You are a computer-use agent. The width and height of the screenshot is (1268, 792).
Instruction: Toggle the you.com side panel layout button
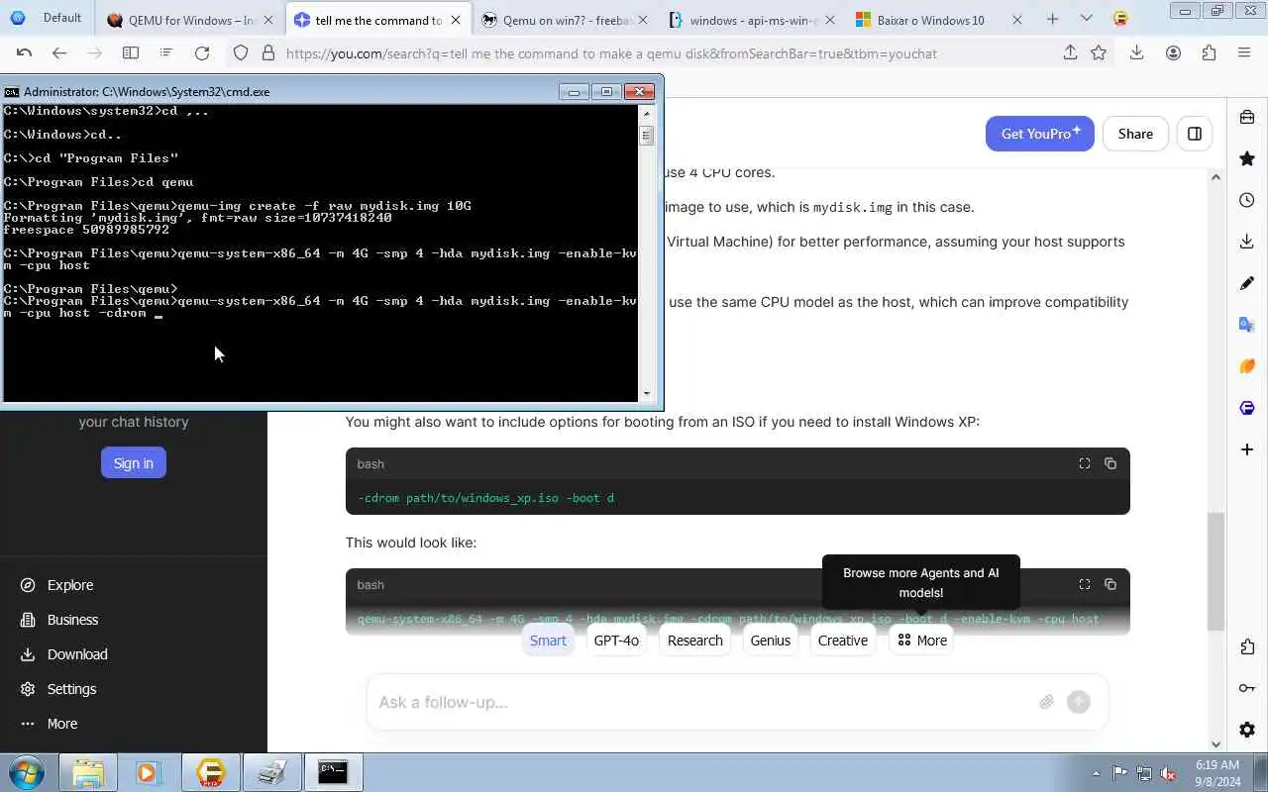1195,134
